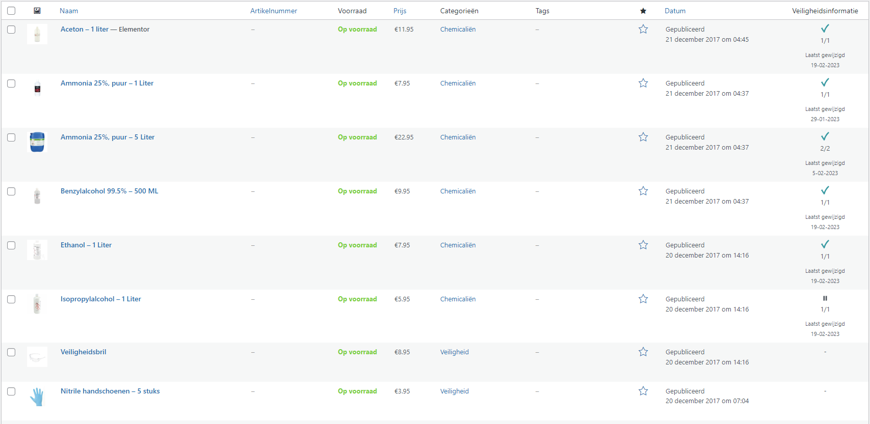
Task: Toggle featured star for Benzylalcohol 99.5%
Action: pos(643,191)
